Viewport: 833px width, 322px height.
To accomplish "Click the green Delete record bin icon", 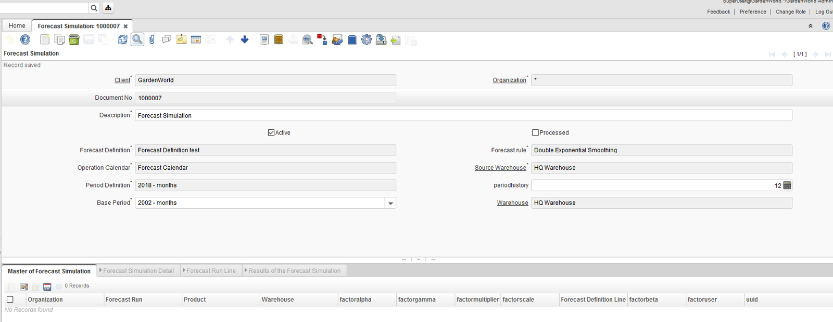I will click(x=74, y=40).
